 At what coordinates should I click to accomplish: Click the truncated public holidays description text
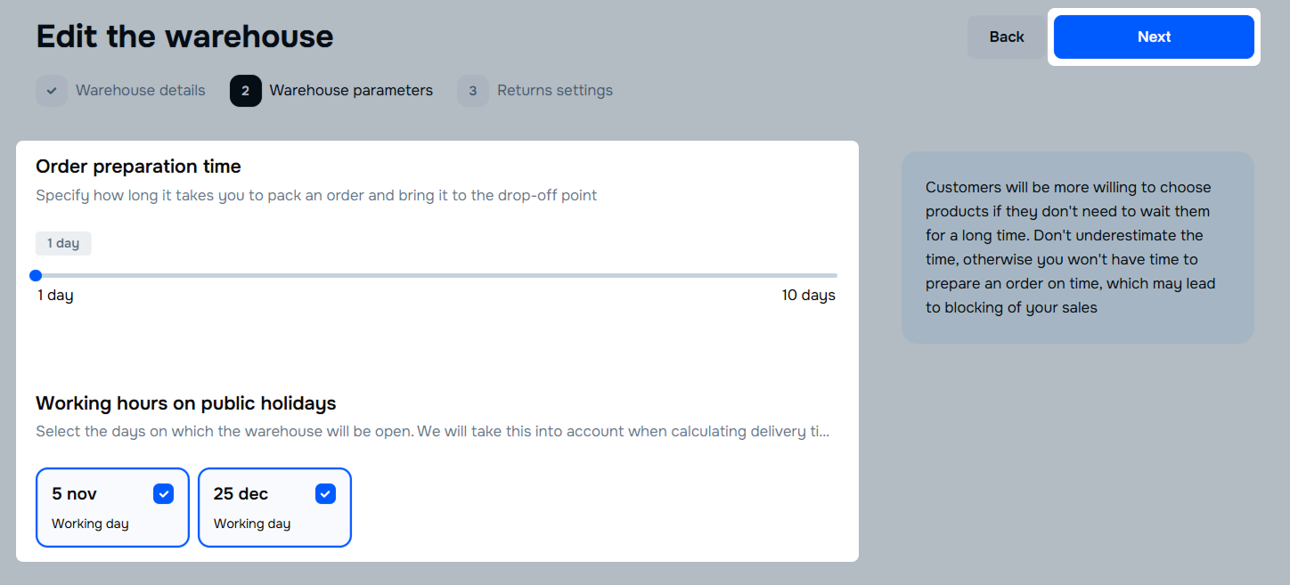pos(432,432)
